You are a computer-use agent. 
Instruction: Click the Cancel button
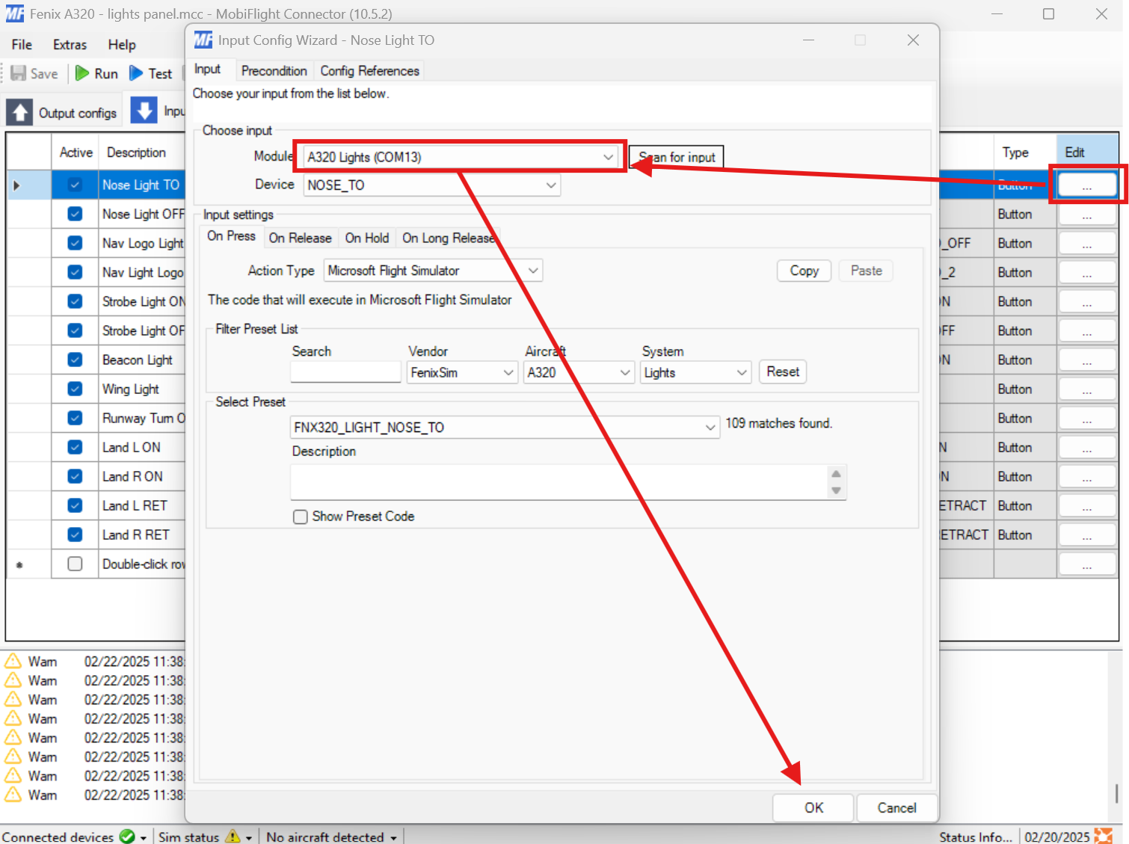pos(896,808)
